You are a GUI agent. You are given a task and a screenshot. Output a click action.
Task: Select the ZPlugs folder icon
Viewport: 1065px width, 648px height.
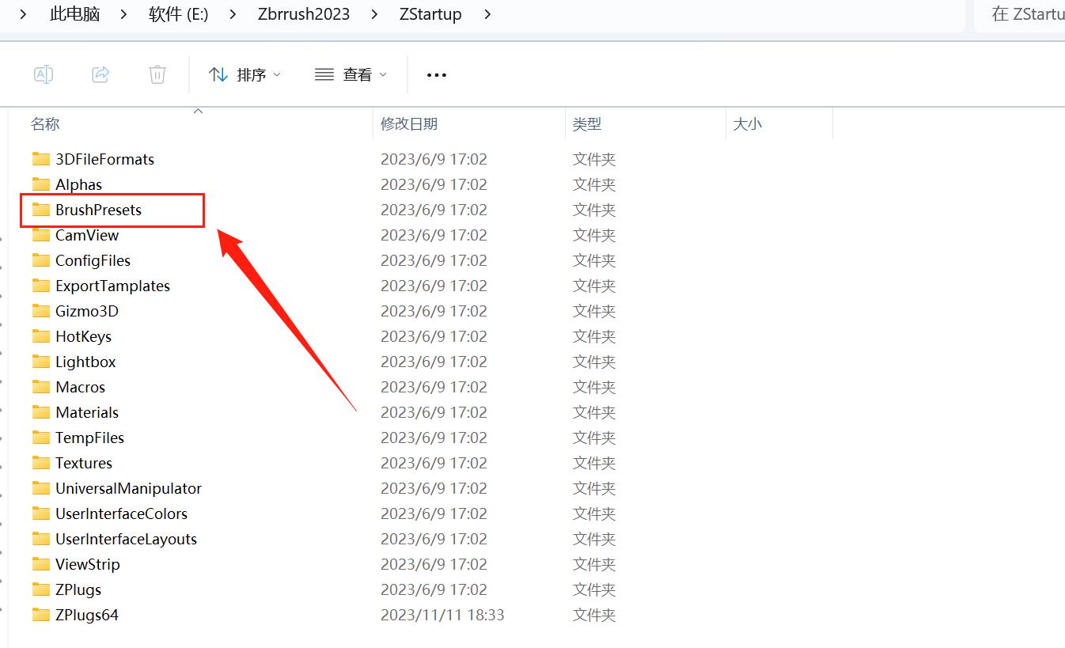(41, 589)
